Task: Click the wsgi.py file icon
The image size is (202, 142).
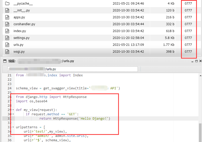Action: pos(7,52)
